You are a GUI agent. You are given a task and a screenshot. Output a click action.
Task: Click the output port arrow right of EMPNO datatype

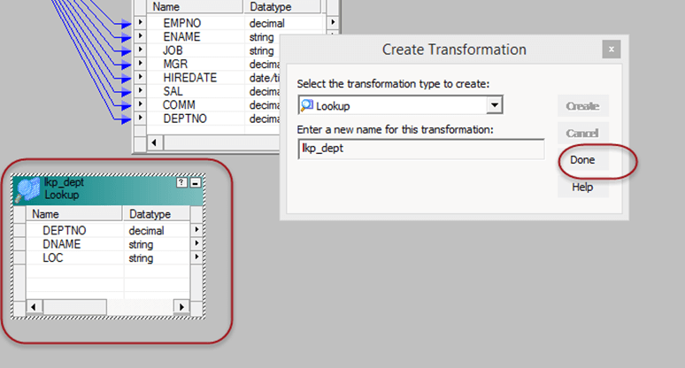[333, 21]
